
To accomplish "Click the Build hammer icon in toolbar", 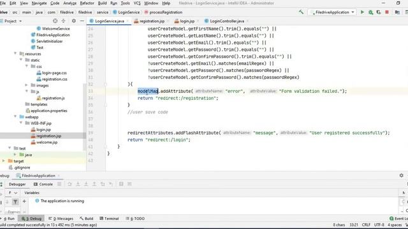I will (301, 12).
